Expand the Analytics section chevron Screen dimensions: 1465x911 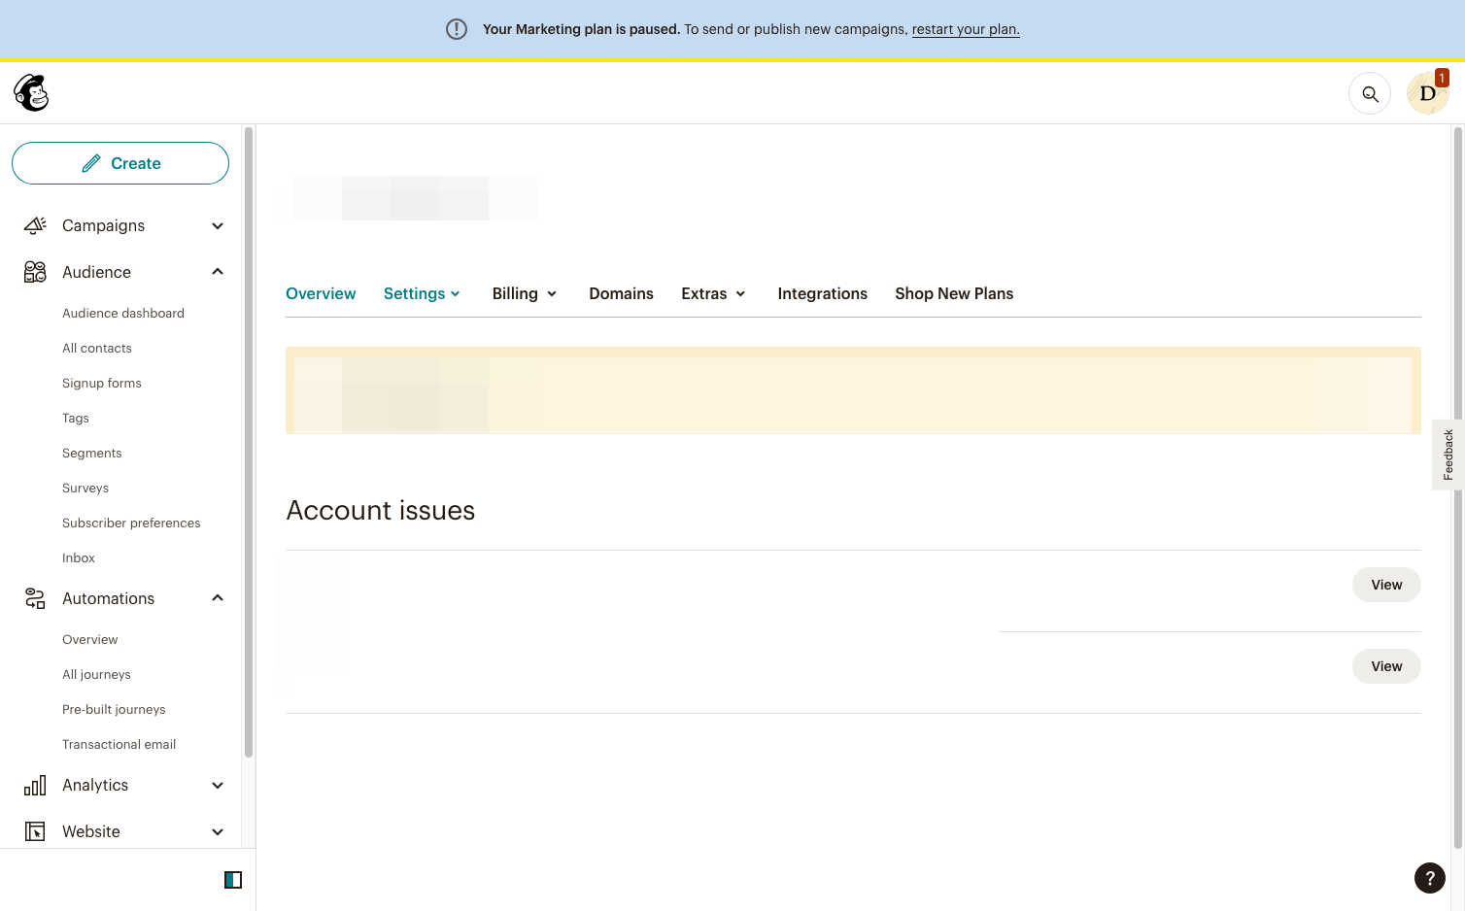218,786
